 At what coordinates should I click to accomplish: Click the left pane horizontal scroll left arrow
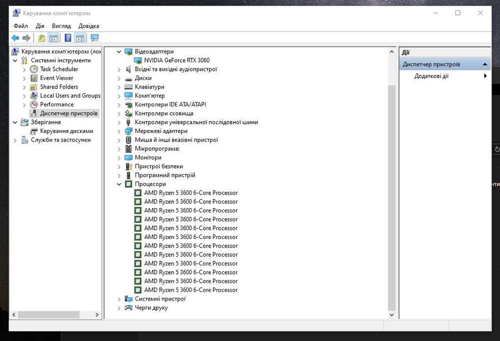click(x=13, y=315)
